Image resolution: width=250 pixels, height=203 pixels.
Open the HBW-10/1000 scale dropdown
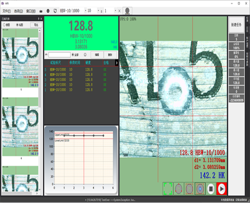(x=86, y=11)
